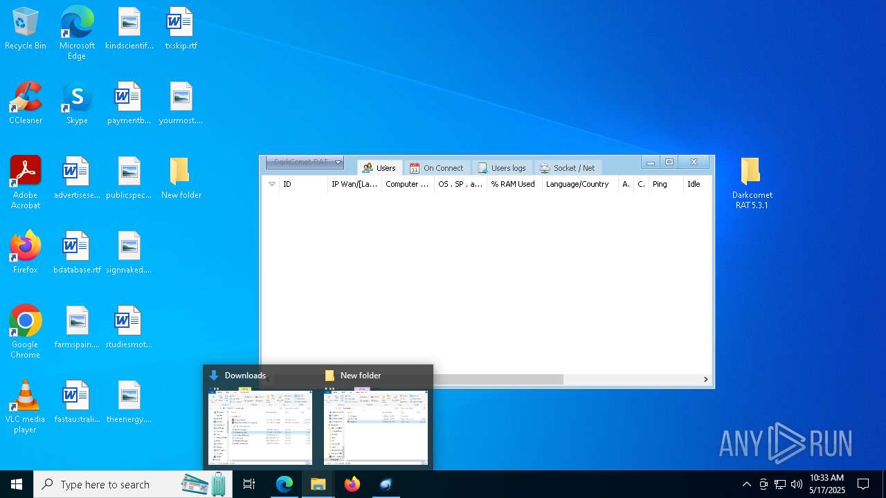Select the New folder window thumbnail preview
The width and height of the screenshot is (886, 498).
tap(376, 426)
